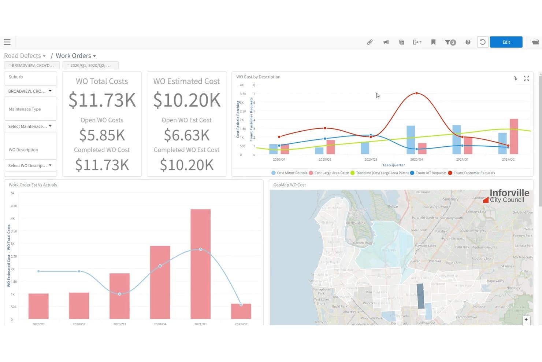Click the dark blue suburb on GeoMap
Viewport: 542px width, 362px height.
coord(420,296)
